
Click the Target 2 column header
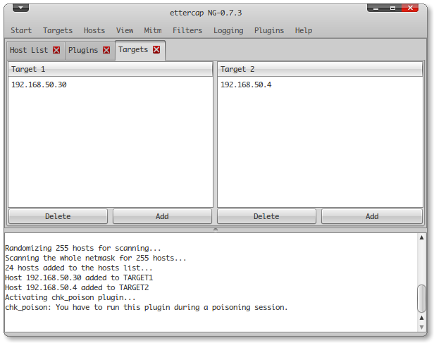click(320, 69)
